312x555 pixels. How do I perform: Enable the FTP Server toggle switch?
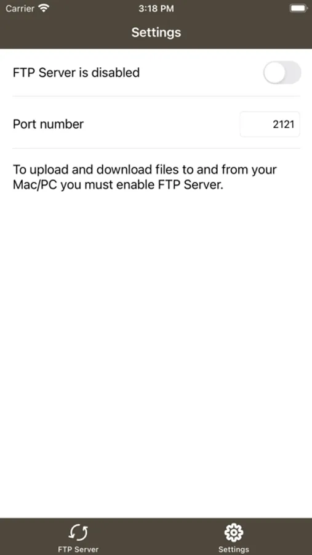tap(282, 73)
